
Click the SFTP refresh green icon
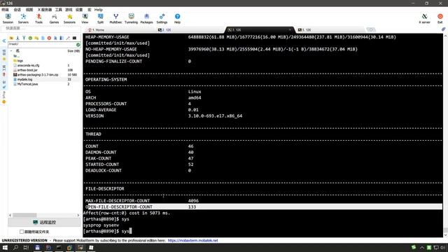30,38
